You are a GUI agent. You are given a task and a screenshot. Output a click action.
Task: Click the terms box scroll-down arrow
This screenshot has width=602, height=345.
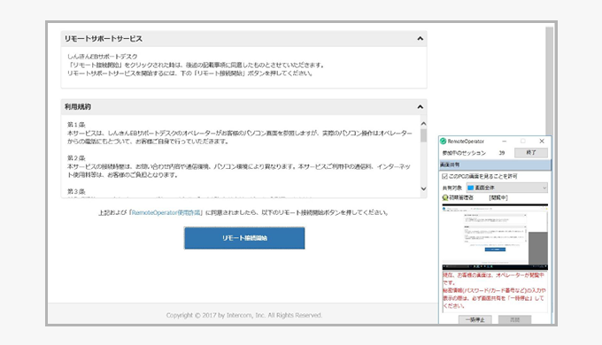tap(423, 188)
